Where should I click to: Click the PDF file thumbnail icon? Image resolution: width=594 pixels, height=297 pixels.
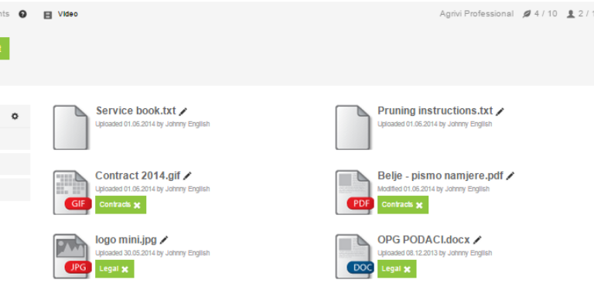[x=353, y=193]
